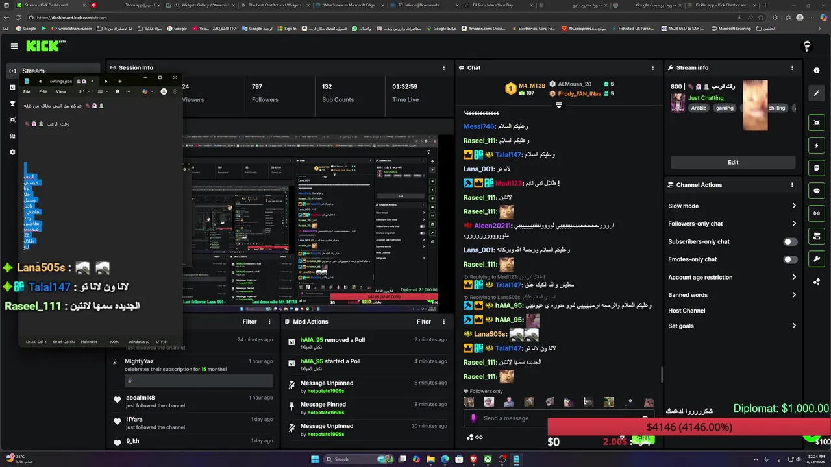Click the Edit stream info button

point(733,162)
